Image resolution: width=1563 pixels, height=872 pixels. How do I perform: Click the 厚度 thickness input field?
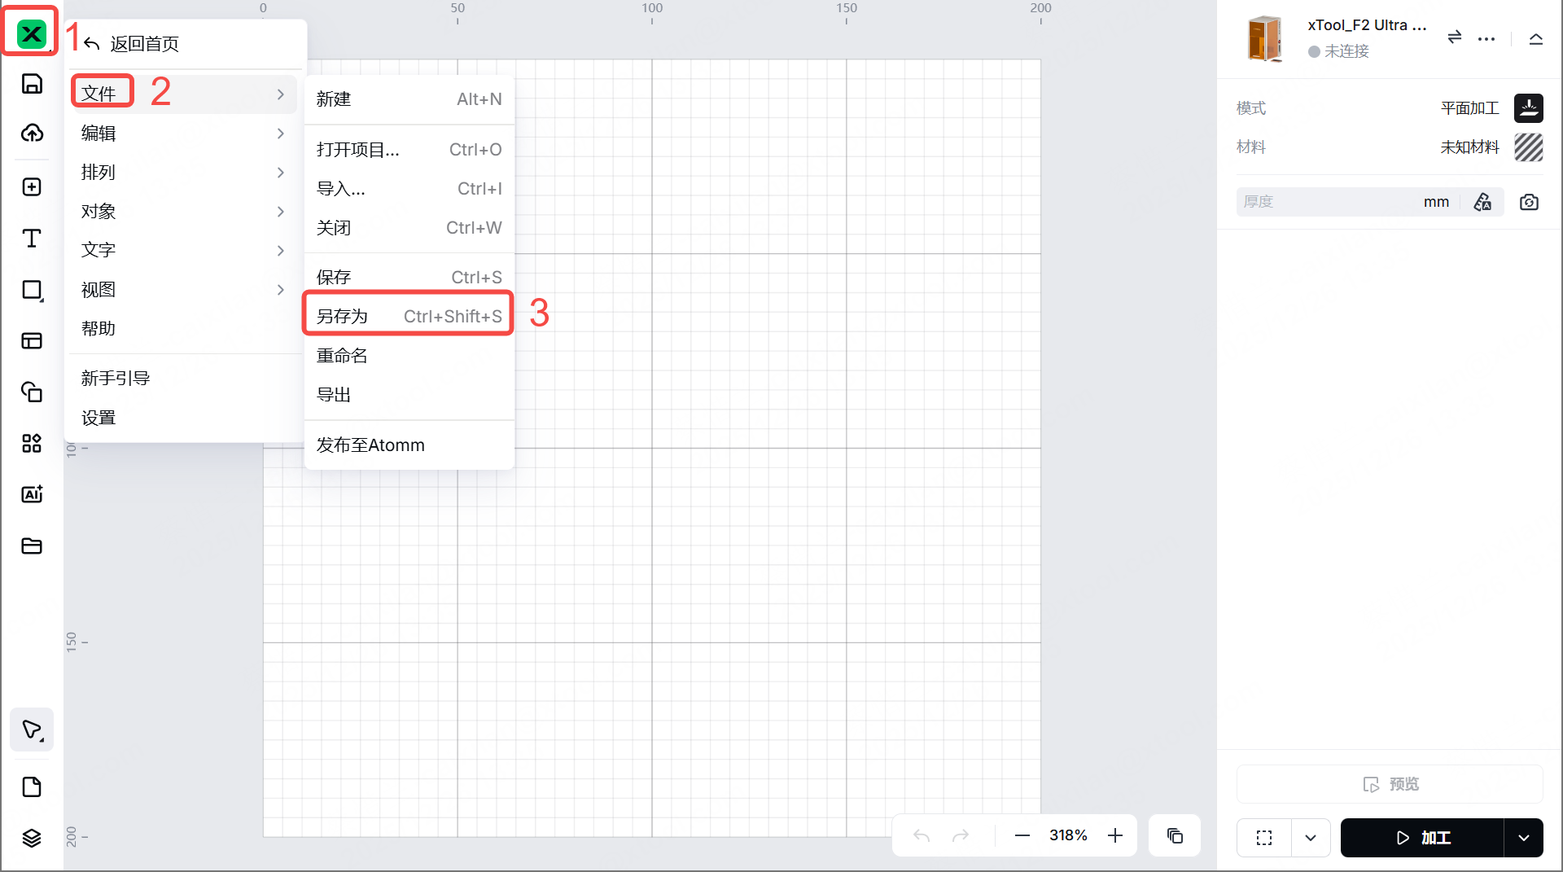click(1327, 202)
